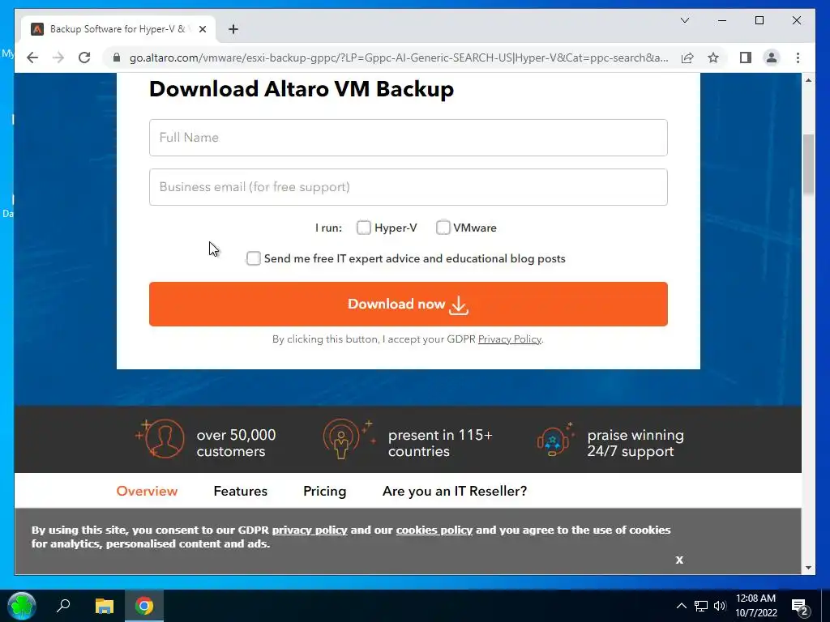View site security lock info
The width and height of the screenshot is (830, 622).
pyautogui.click(x=117, y=58)
